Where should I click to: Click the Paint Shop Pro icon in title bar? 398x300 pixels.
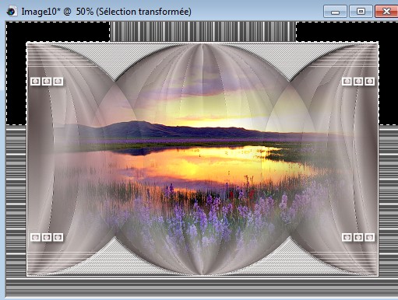click(x=11, y=12)
